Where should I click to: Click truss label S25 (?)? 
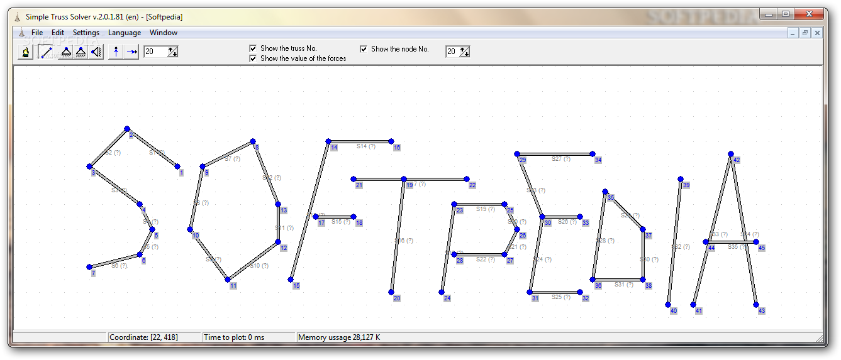[560, 297]
